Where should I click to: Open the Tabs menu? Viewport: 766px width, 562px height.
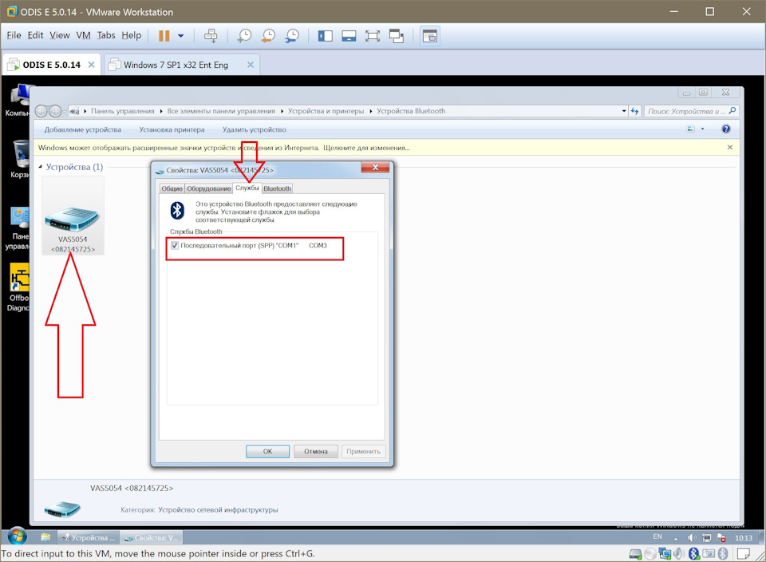106,35
